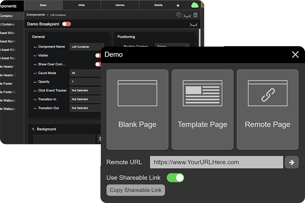The width and height of the screenshot is (305, 203).
Task: Duplicate the Left Container component via copy icon
Action: (x=179, y=15)
